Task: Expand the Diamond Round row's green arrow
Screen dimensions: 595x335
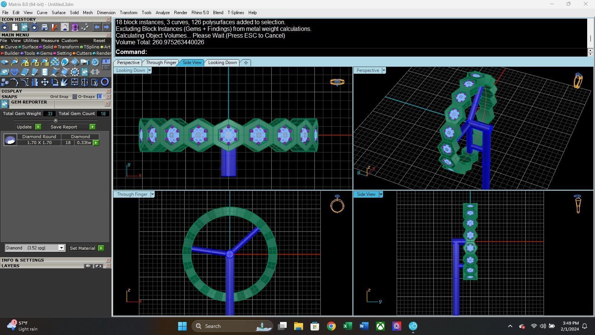Action: tap(96, 143)
